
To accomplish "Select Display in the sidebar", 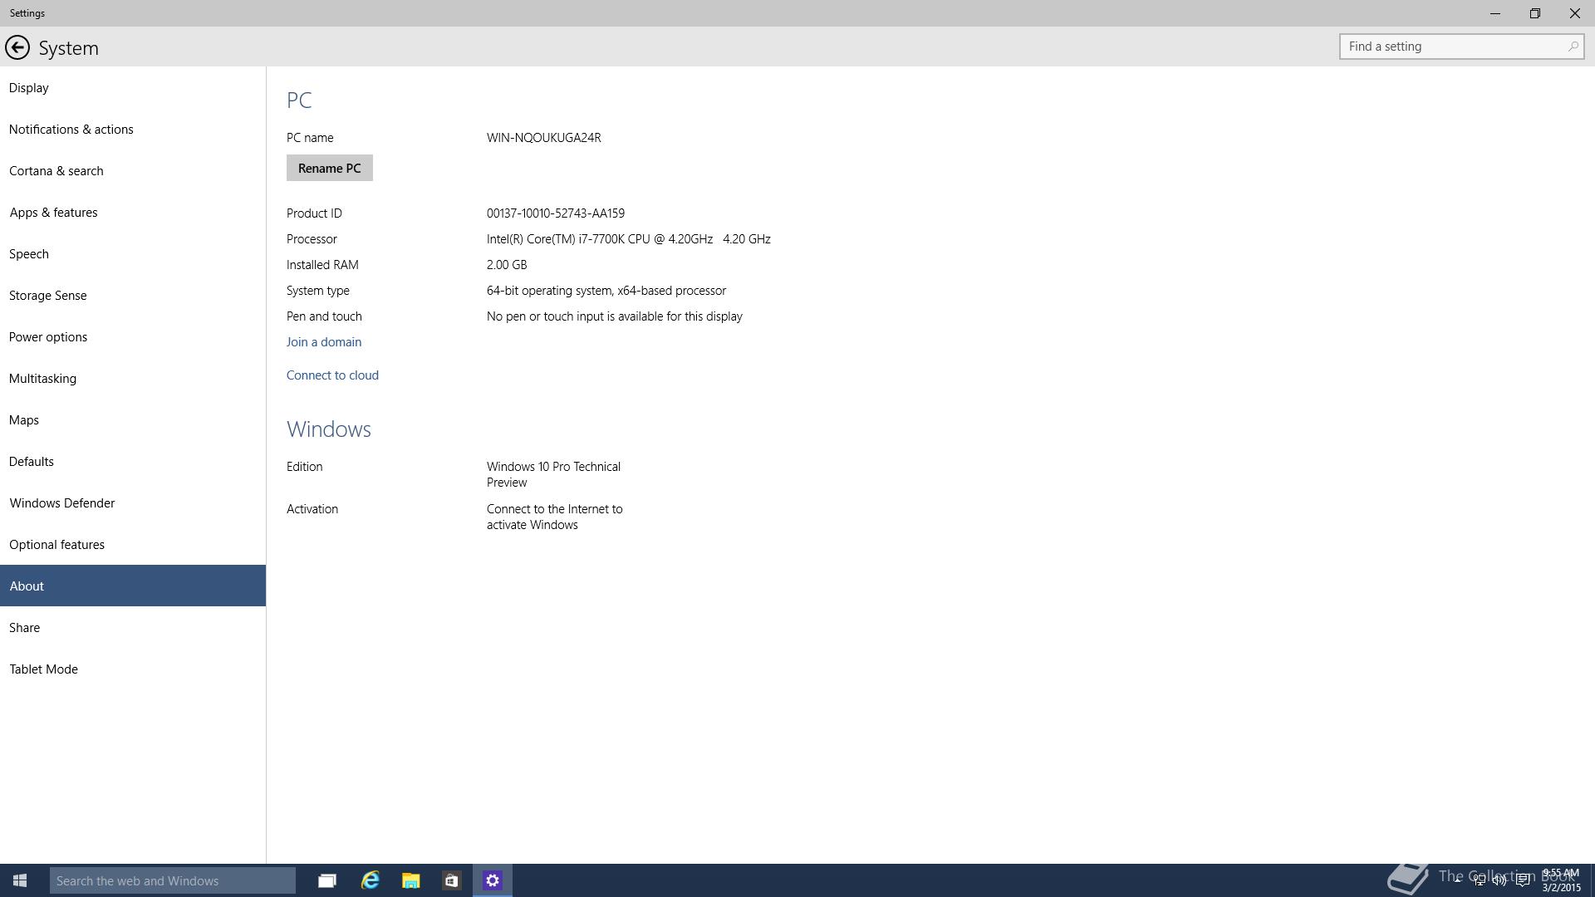I will point(133,87).
